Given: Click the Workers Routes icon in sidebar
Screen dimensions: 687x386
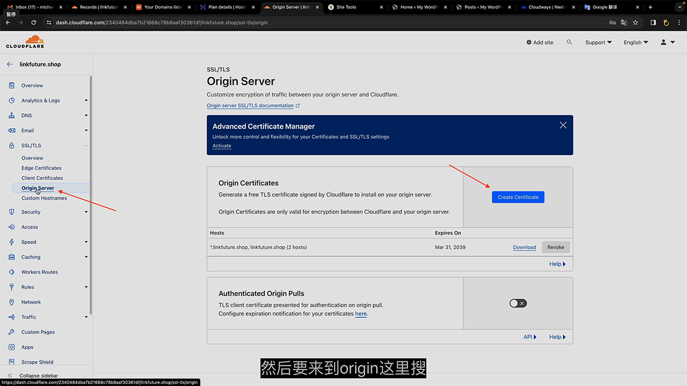Looking at the screenshot, I should pyautogui.click(x=11, y=272).
